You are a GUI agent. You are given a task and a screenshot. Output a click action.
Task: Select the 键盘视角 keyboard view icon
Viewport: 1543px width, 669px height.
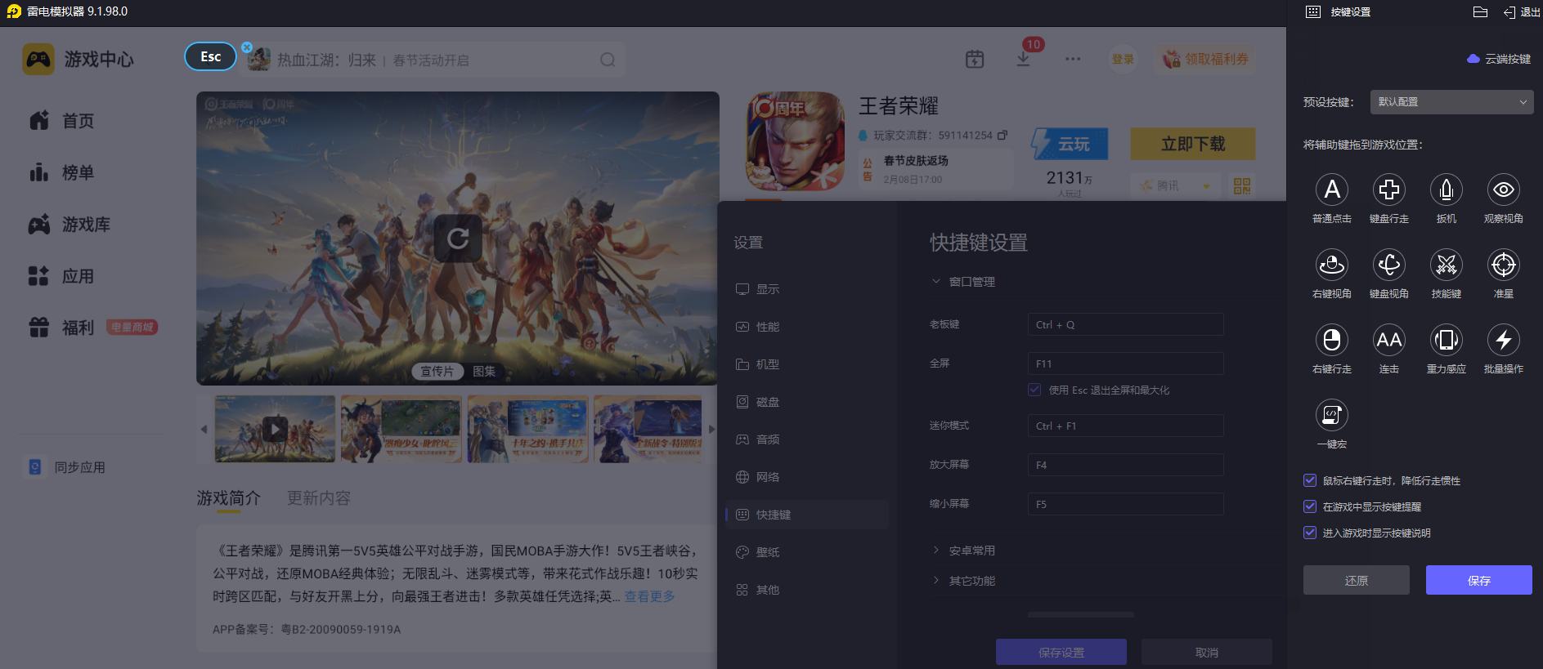[1388, 265]
